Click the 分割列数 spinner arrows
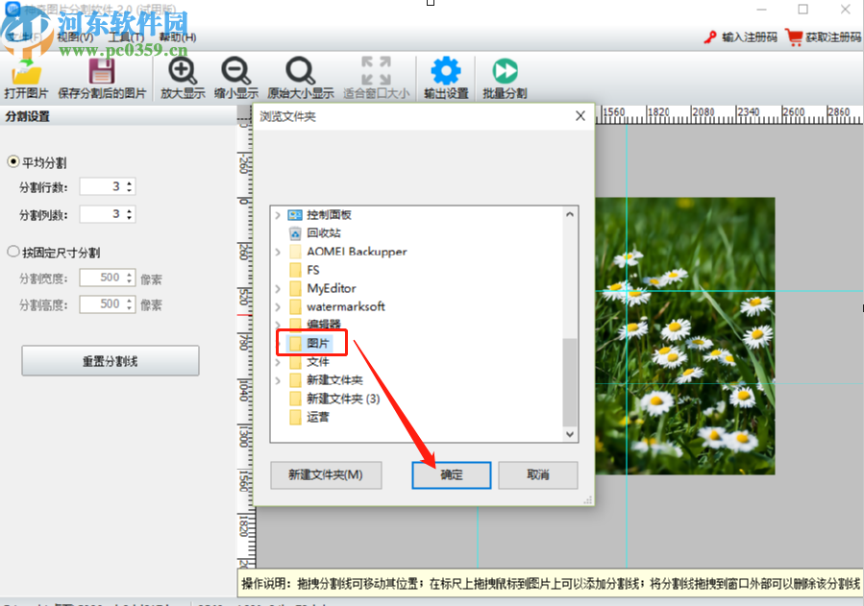The height and width of the screenshot is (606, 864). [130, 214]
